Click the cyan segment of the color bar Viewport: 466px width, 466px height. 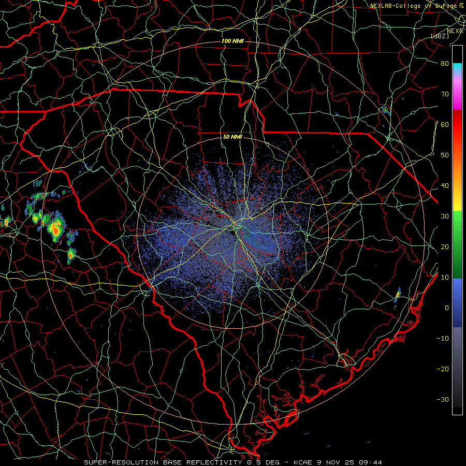[457, 68]
